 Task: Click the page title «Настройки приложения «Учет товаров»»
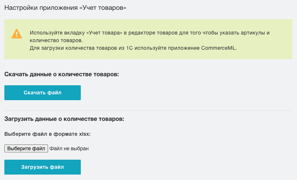(x=65, y=8)
